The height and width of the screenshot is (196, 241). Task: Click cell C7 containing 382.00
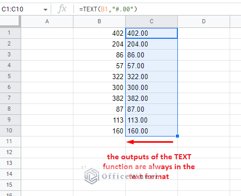coord(152,98)
